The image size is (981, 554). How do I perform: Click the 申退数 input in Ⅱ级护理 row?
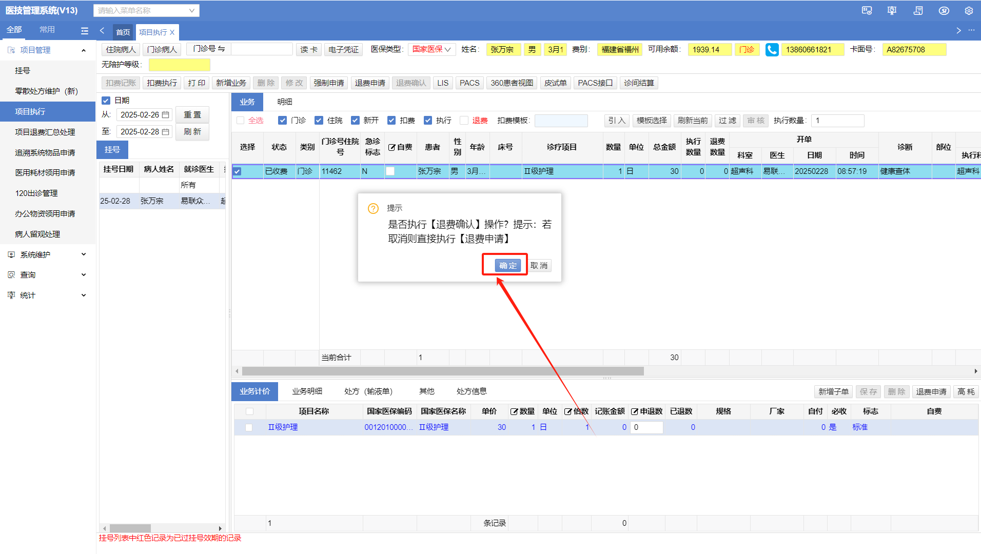click(x=646, y=427)
